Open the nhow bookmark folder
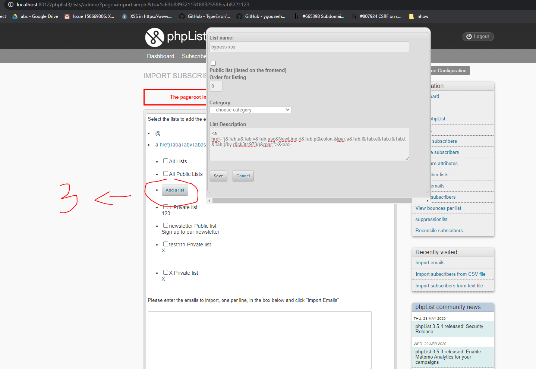The image size is (536, 369). 419,16
